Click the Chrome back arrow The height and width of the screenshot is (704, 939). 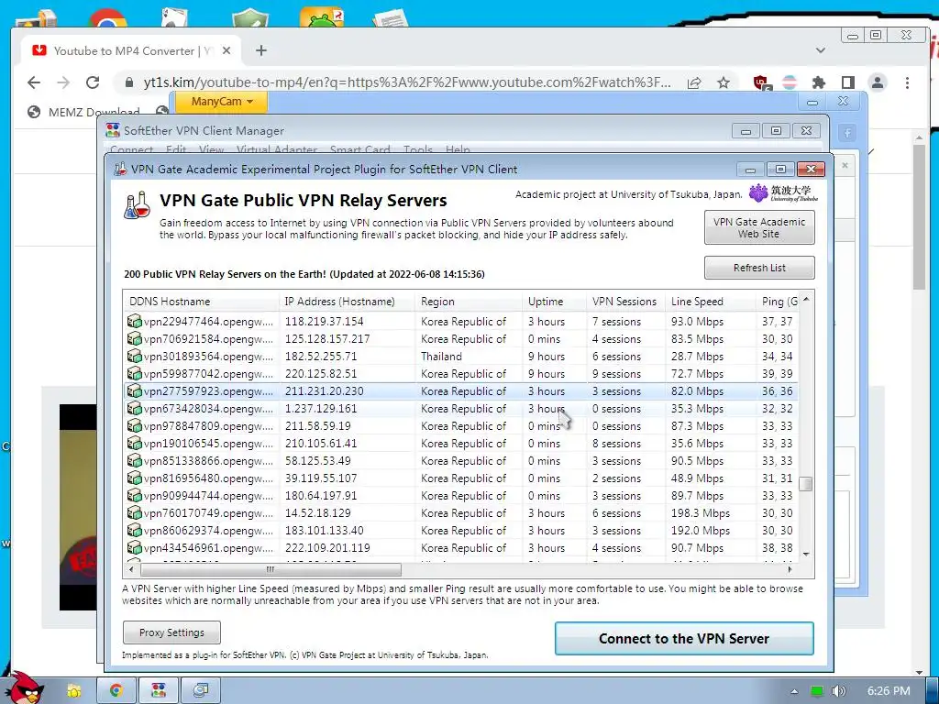tap(34, 82)
